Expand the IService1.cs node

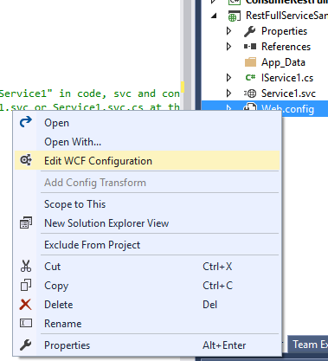coord(228,78)
